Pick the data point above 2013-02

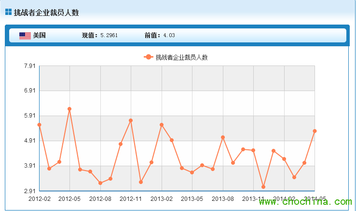162,125
